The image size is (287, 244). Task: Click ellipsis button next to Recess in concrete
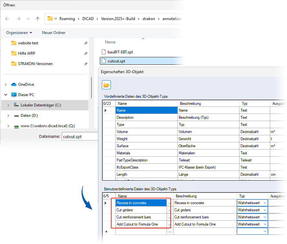pos(170,203)
